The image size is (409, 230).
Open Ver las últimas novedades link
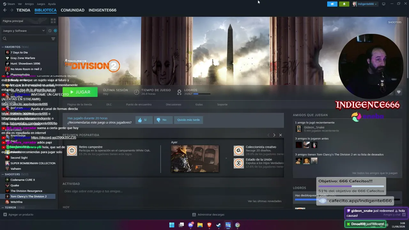[265, 201]
